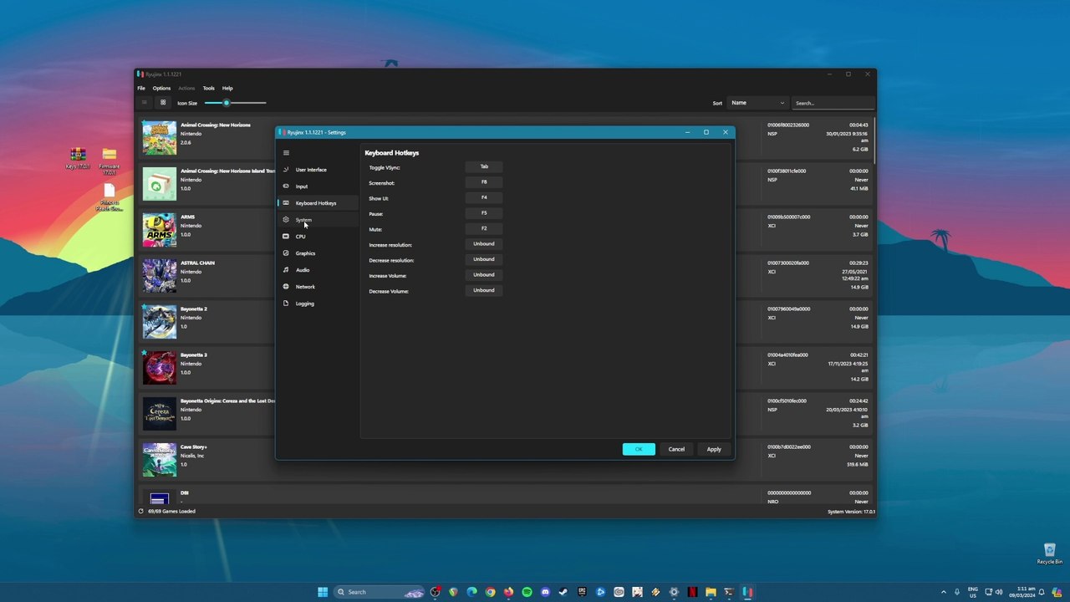Go to the System settings page

click(x=318, y=220)
